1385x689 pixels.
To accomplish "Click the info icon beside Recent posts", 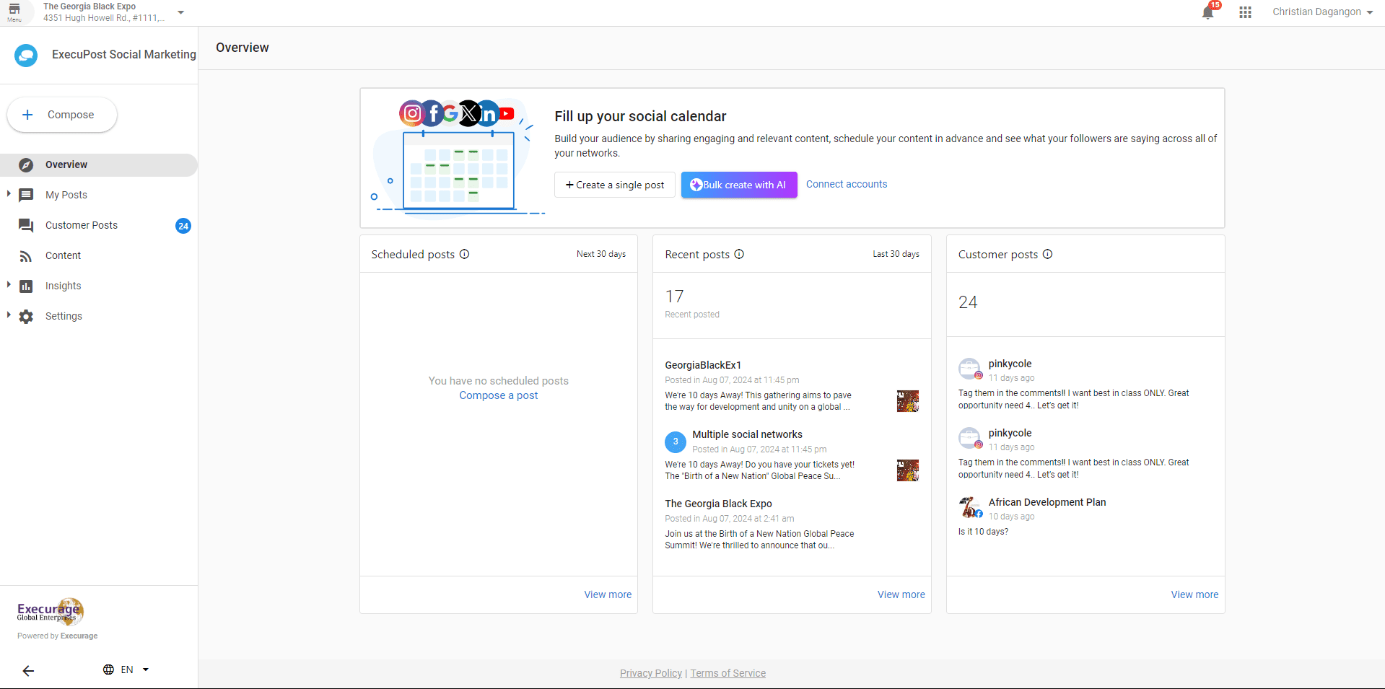I will click(739, 254).
